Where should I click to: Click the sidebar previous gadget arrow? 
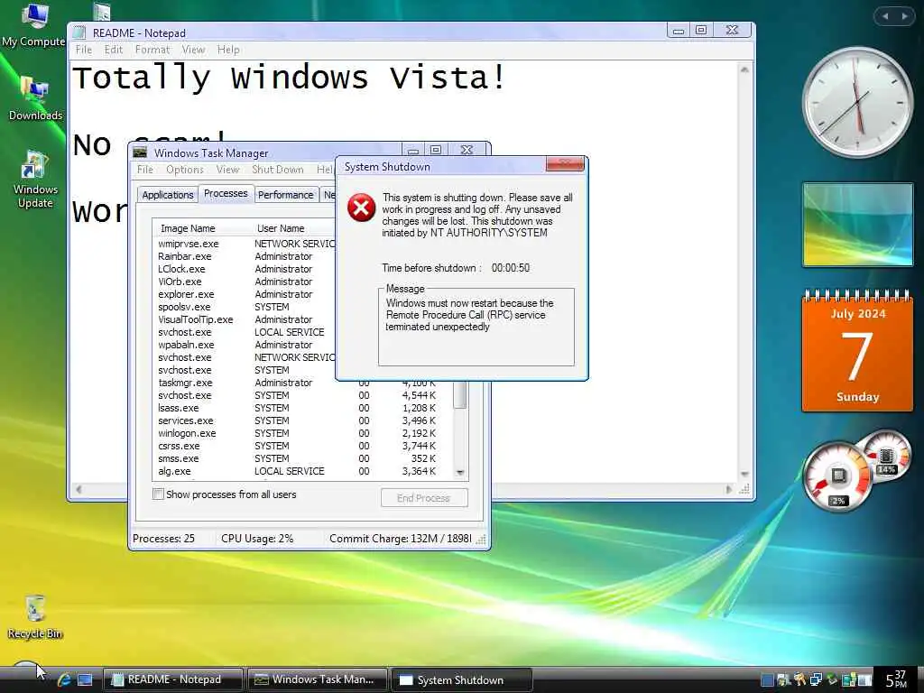tap(885, 16)
